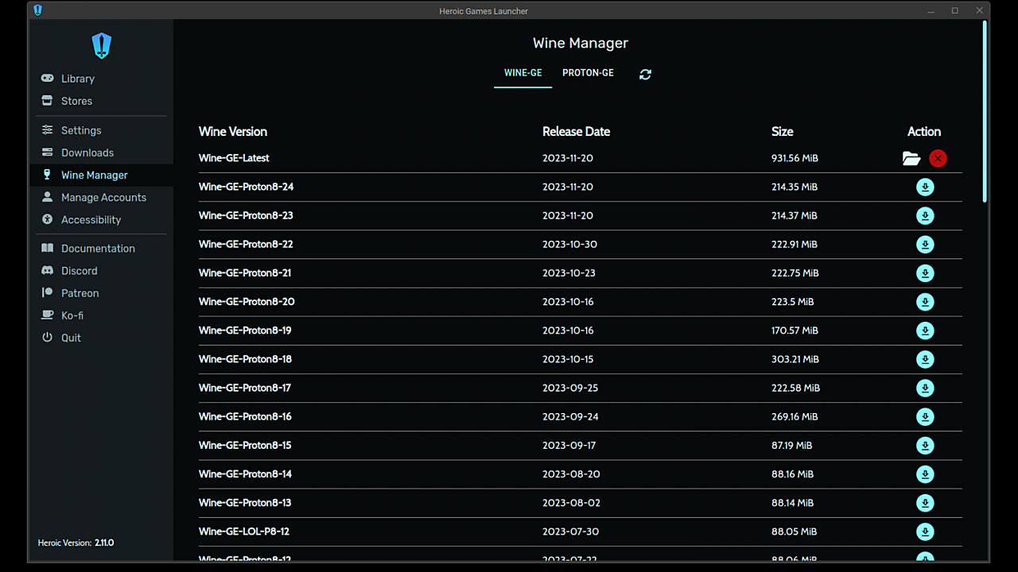Open the Ko-fi link
The image size is (1018, 572).
[101, 315]
